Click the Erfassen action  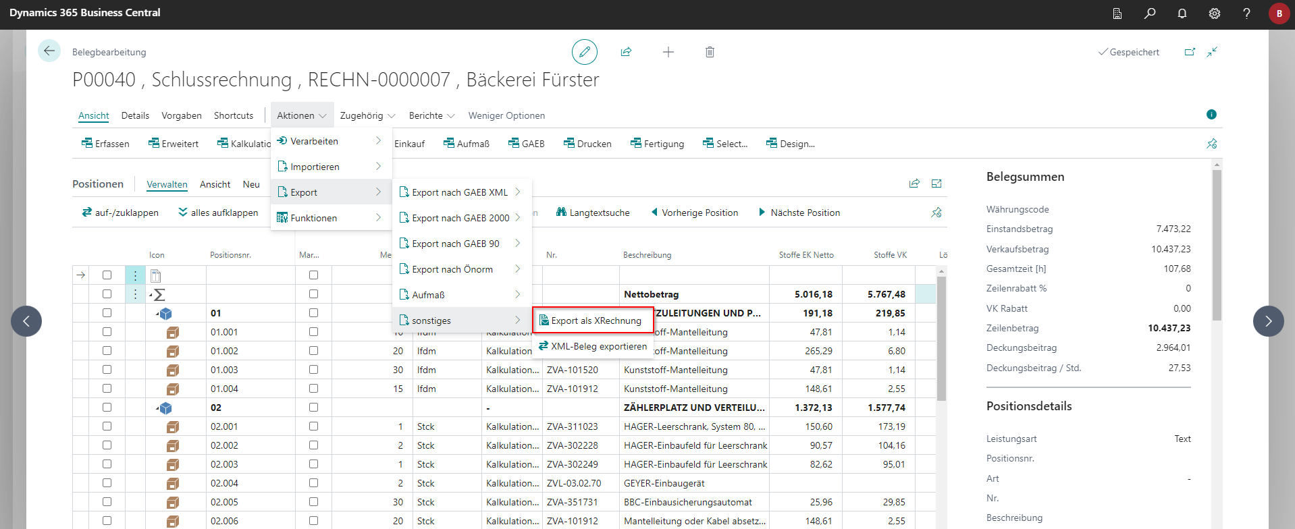pyautogui.click(x=105, y=144)
